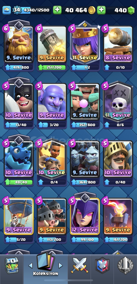Tap the green plus beside gems
This screenshot has height=284, width=137.
click(101, 10)
